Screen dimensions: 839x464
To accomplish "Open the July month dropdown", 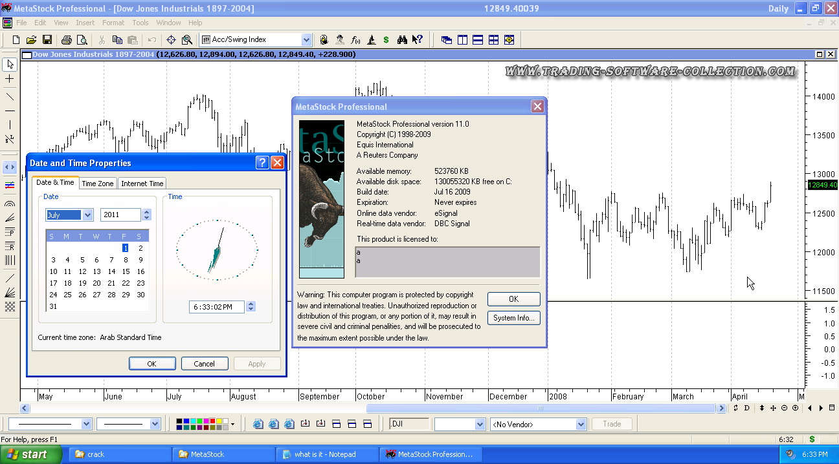I will point(88,215).
